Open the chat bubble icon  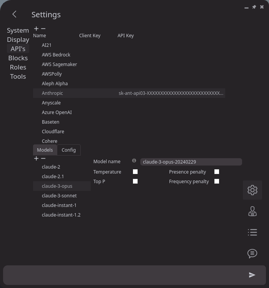point(252,253)
